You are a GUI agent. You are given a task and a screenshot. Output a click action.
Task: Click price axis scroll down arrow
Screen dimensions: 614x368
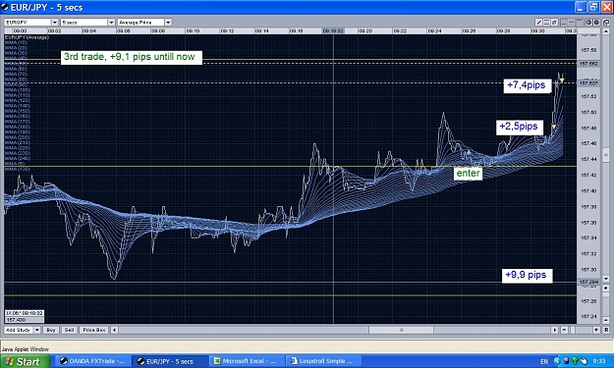(606, 279)
